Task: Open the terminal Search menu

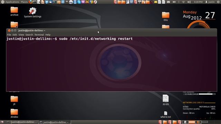Action: pyautogui.click(x=29, y=34)
